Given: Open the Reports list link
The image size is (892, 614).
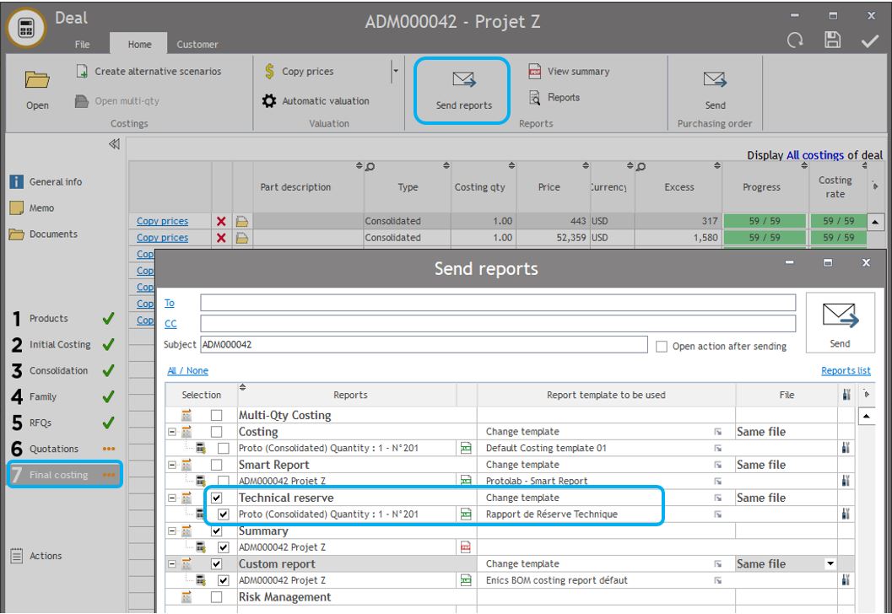Looking at the screenshot, I should click(x=846, y=370).
